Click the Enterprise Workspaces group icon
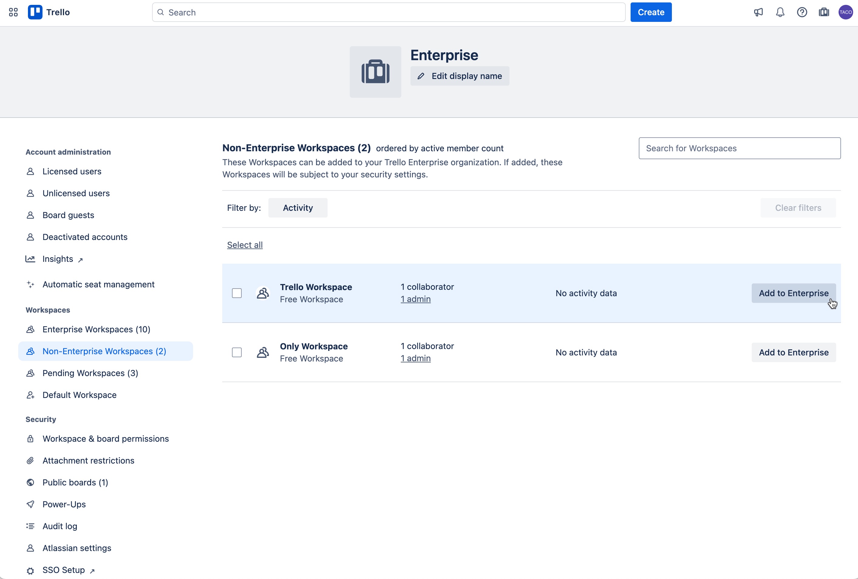The height and width of the screenshot is (579, 858). pyautogui.click(x=31, y=329)
